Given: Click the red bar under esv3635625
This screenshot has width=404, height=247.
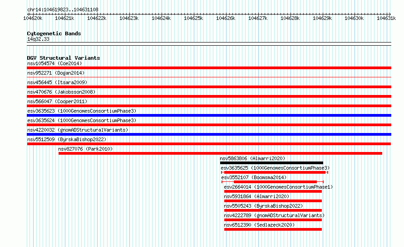Looking at the screenshot, I should 275,172.
